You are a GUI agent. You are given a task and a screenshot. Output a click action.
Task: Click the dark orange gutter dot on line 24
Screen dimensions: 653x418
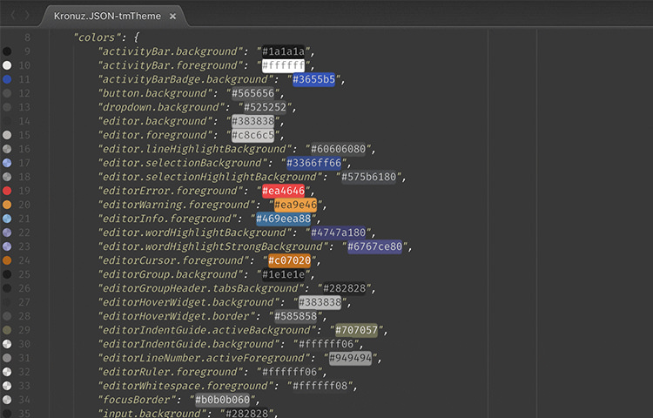tap(7, 260)
